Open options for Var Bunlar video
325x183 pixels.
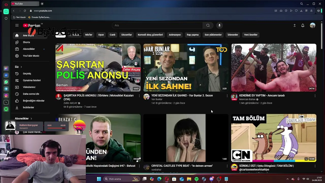coord(227,96)
